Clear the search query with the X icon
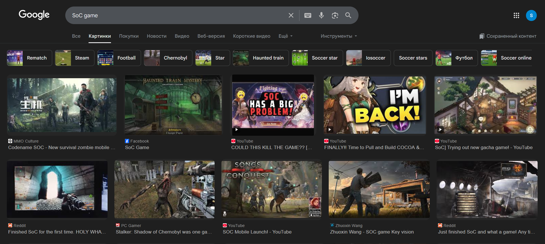The height and width of the screenshot is (244, 545). 291,15
